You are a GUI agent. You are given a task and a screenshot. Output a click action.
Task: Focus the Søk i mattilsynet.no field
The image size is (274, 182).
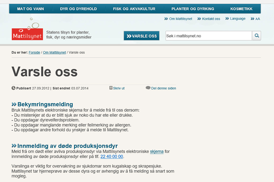208,36
